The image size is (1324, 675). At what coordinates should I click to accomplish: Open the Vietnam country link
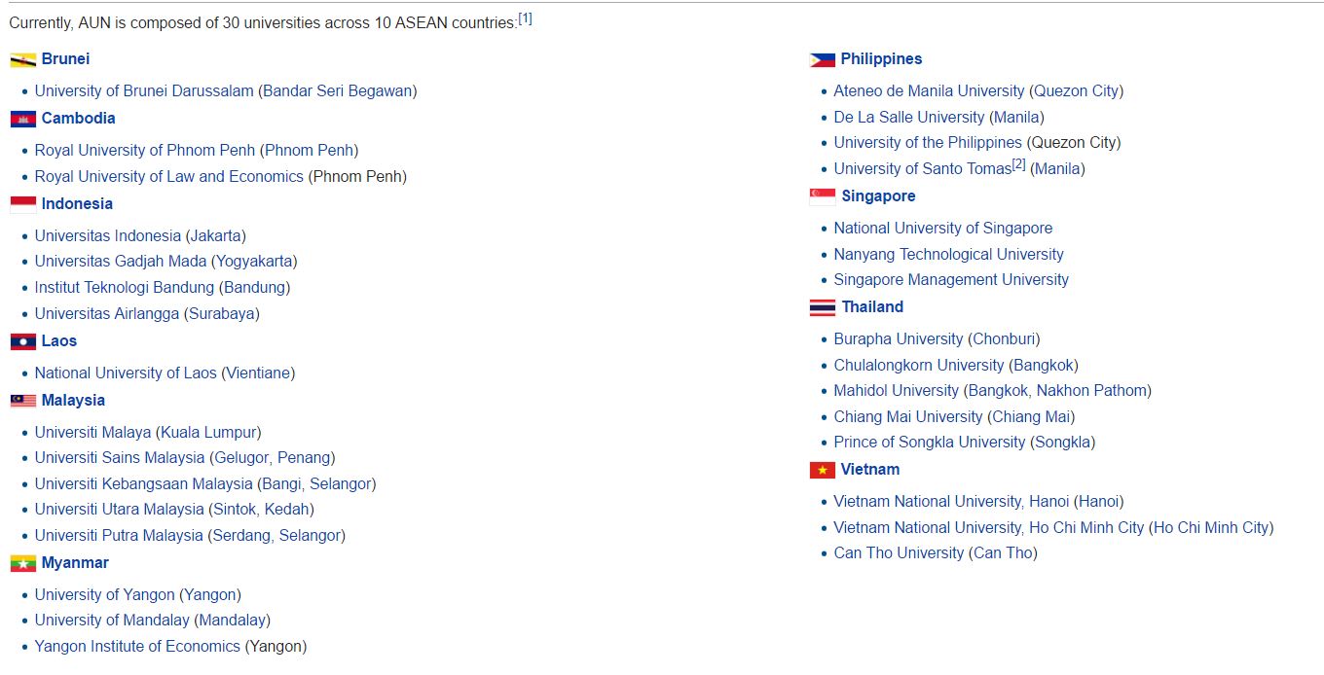point(870,469)
